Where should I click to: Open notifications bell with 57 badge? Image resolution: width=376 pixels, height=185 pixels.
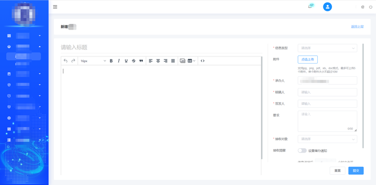311,6
